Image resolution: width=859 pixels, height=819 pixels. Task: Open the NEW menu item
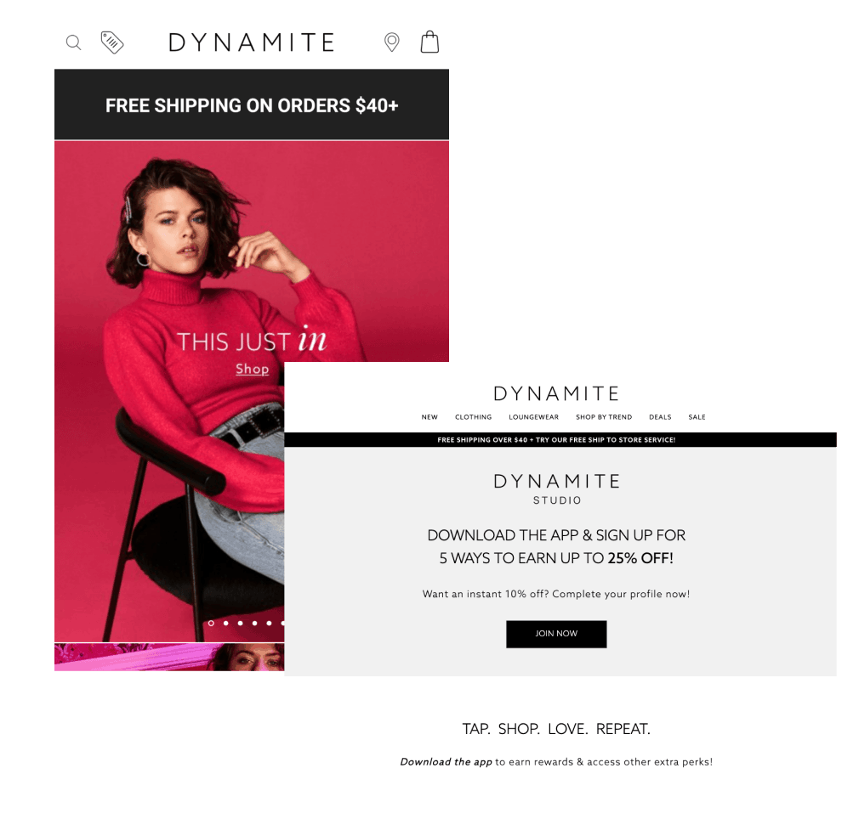[x=429, y=417]
